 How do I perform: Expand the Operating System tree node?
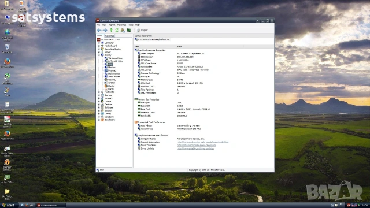click(x=99, y=49)
